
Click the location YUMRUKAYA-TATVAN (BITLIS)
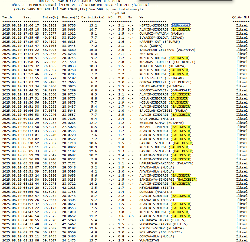coord(163,224)
